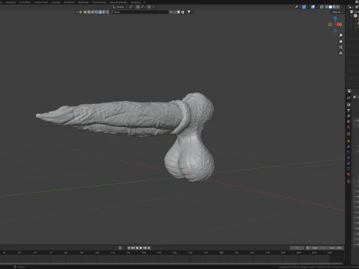Add a new workspace with plus button
359x269 pixels.
pyautogui.click(x=144, y=2)
